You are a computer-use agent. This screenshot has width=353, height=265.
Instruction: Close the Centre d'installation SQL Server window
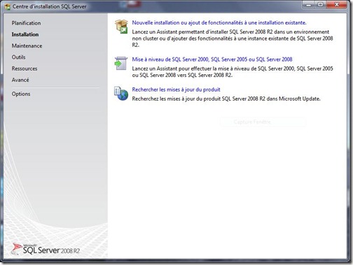click(x=337, y=5)
